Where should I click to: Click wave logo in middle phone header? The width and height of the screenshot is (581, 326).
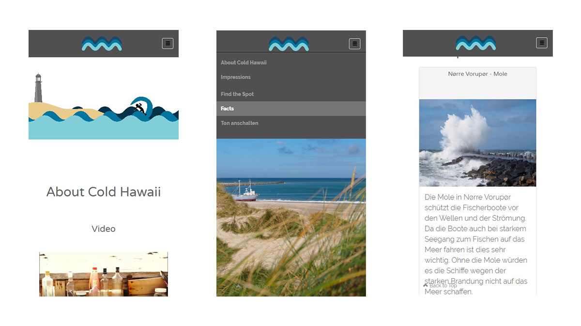click(289, 43)
